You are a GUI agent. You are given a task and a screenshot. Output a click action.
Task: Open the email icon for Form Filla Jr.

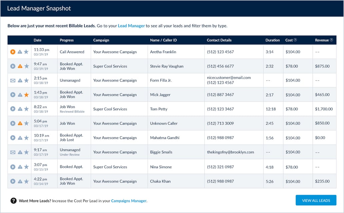tap(13, 80)
